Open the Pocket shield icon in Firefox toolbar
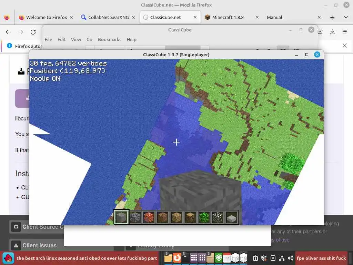This screenshot has height=265, width=353. pos(320,32)
